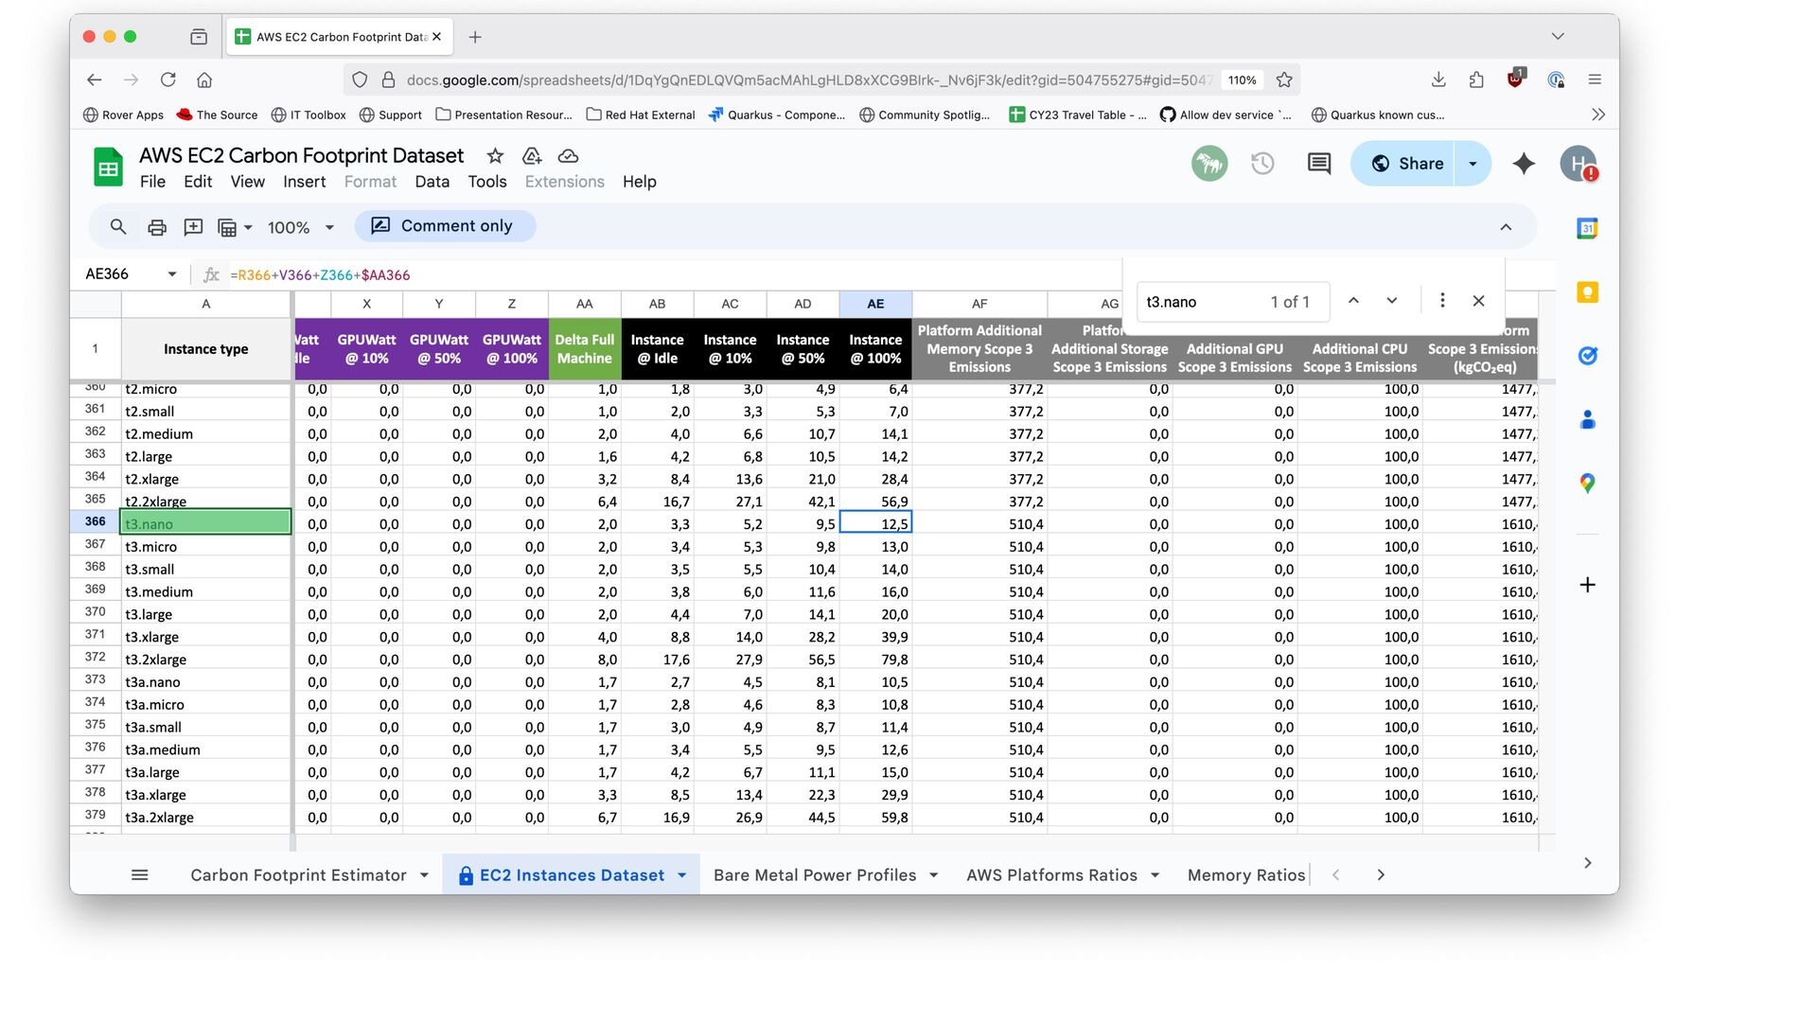Star the AWS EC2 spreadsheet

point(495,156)
